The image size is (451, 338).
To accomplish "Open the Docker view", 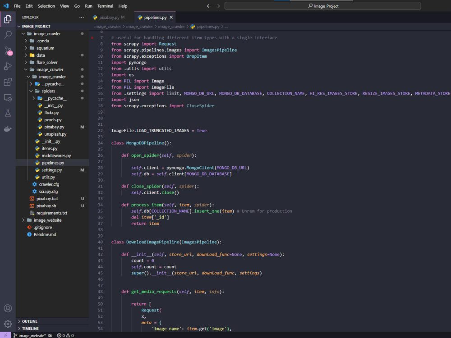I will tap(8, 129).
